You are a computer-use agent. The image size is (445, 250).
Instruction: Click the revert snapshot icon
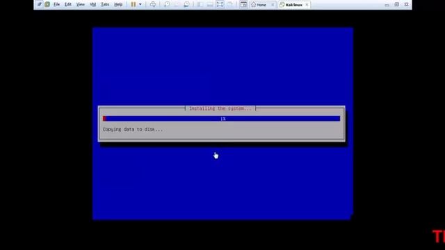177,4
